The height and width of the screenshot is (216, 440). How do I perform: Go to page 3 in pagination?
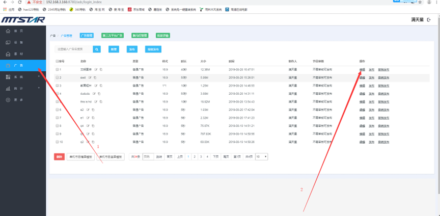coord(201,157)
